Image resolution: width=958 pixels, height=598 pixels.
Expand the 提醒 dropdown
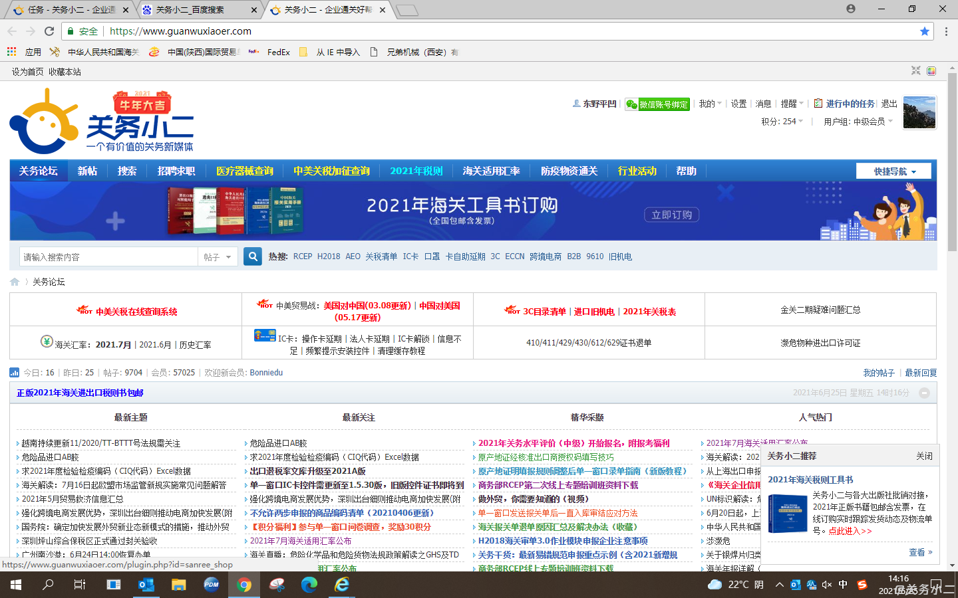(x=792, y=104)
